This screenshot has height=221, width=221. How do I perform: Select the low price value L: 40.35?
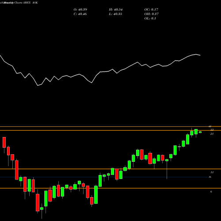click(115, 14)
